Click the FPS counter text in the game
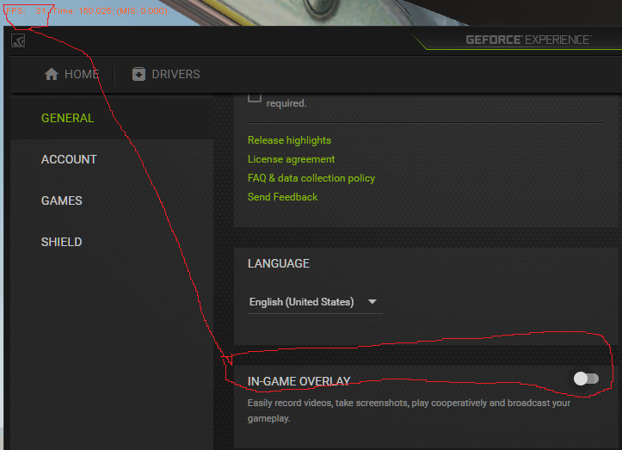The height and width of the screenshot is (450, 622). (87, 10)
